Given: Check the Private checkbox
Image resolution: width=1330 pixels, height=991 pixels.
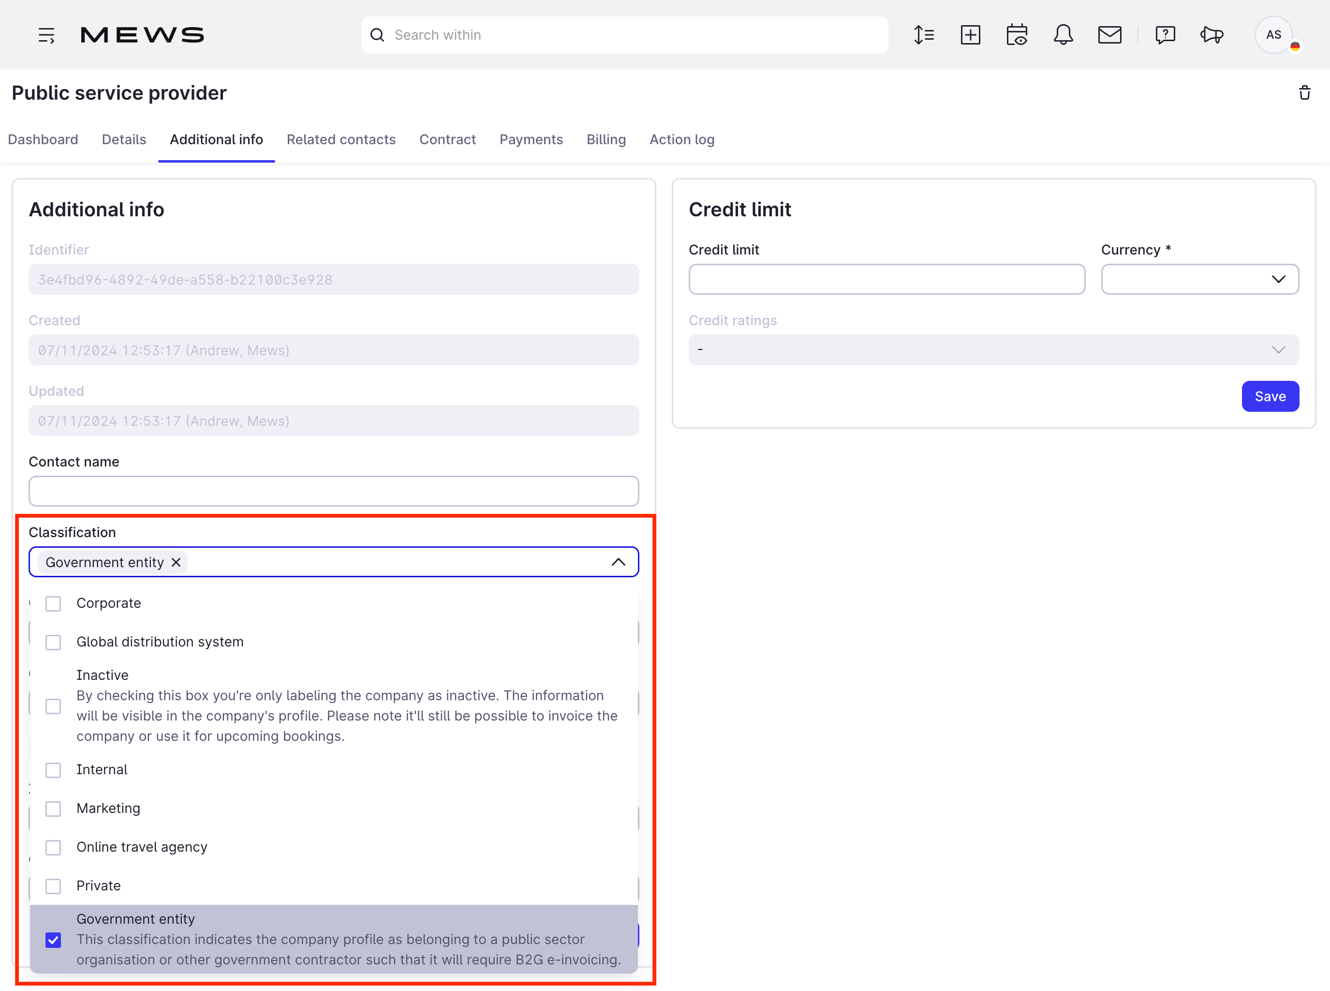Looking at the screenshot, I should click(53, 886).
